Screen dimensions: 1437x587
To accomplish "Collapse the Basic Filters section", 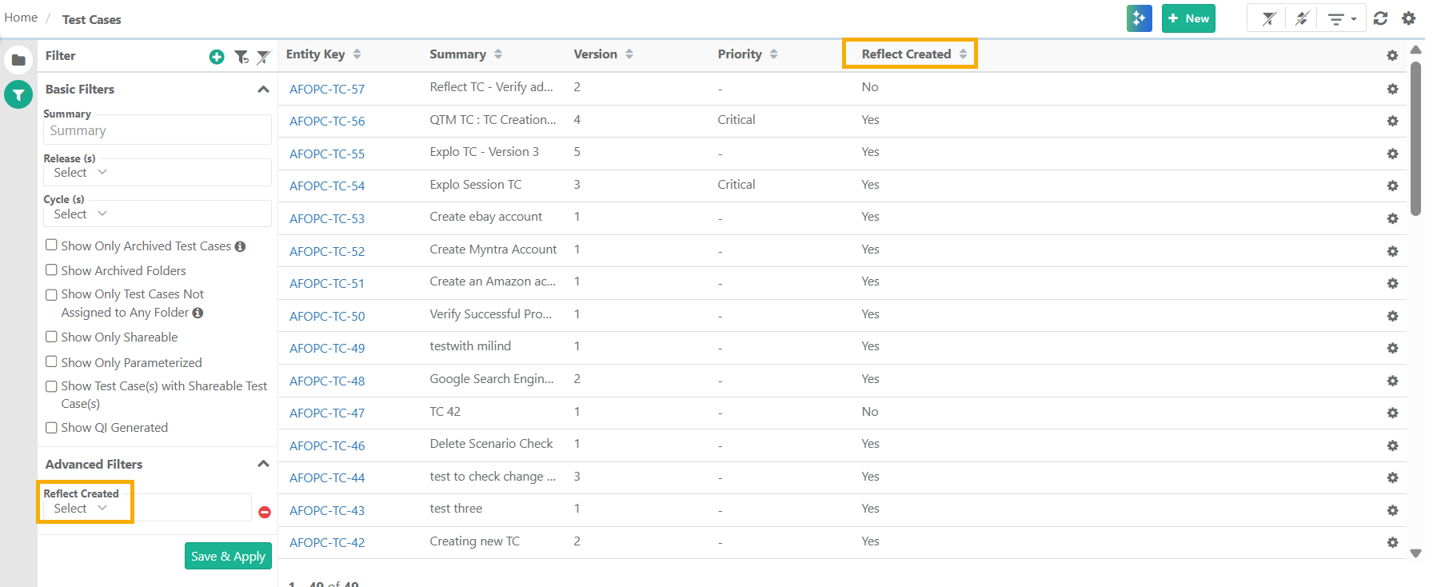I will pyautogui.click(x=263, y=90).
